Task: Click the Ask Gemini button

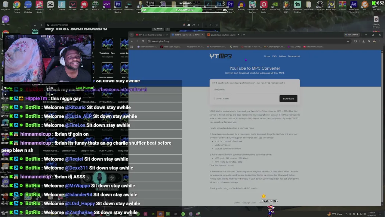Action: coord(352,35)
